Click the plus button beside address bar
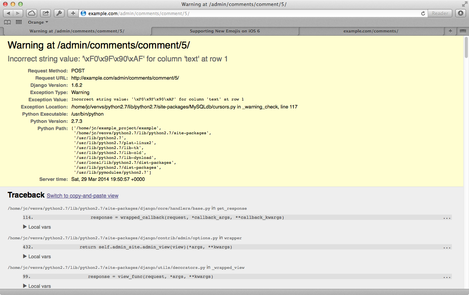 tap(73, 13)
